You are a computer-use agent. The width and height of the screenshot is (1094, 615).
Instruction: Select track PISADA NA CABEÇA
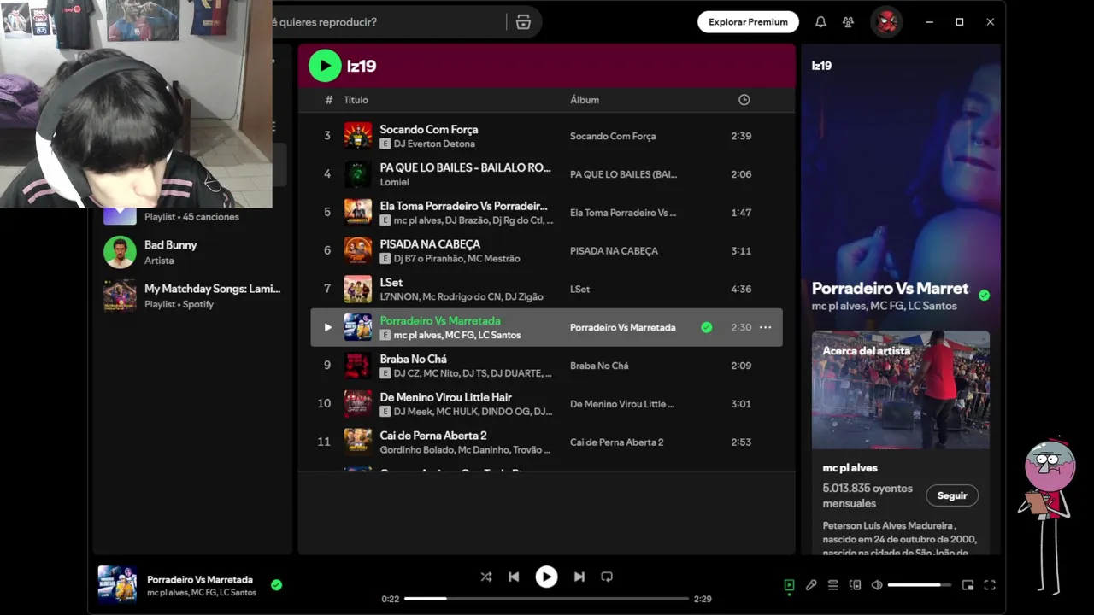pyautogui.click(x=430, y=244)
